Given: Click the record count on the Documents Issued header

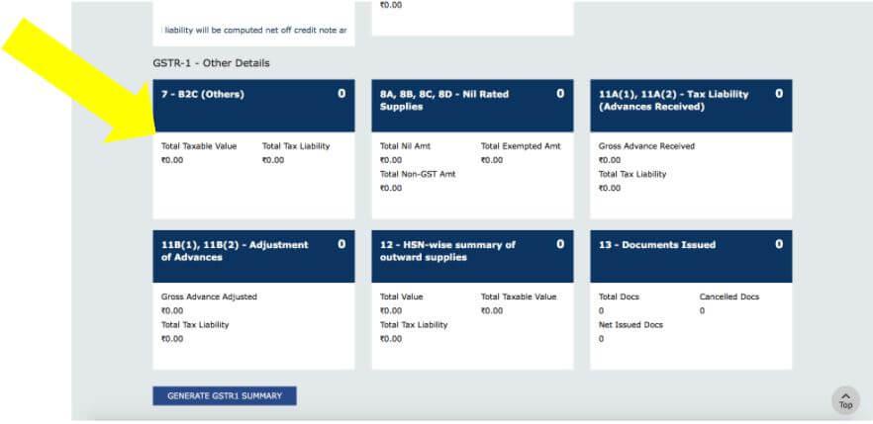Looking at the screenshot, I should [x=779, y=244].
